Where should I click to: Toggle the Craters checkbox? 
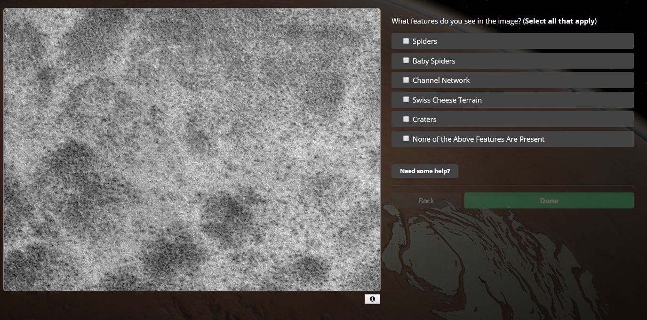point(406,120)
